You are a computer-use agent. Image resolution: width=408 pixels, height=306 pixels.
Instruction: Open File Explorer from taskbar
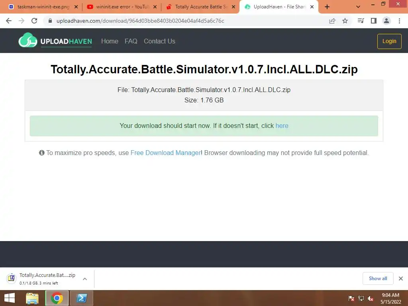pyautogui.click(x=32, y=298)
